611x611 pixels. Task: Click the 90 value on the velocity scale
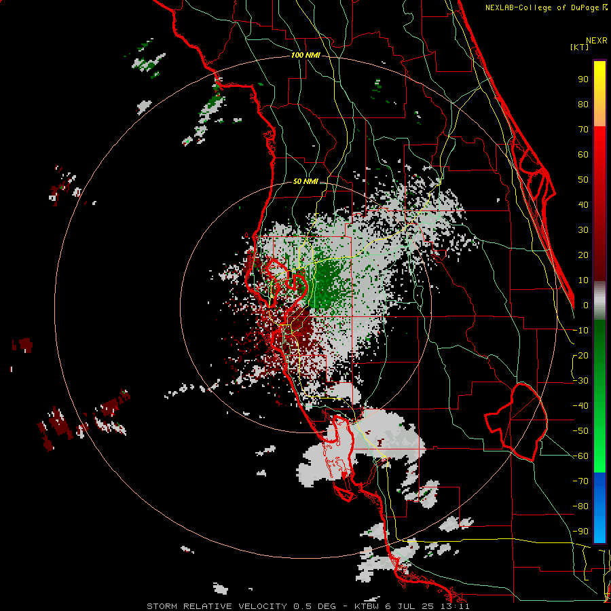coord(583,79)
